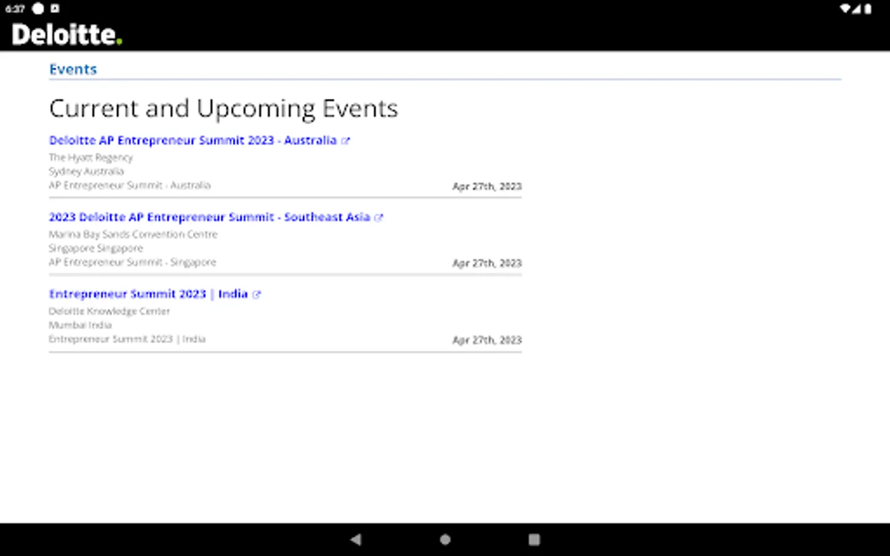The image size is (890, 556).
Task: Select Apr 27th, 2023 date of Singapore event
Action: pyautogui.click(x=487, y=263)
